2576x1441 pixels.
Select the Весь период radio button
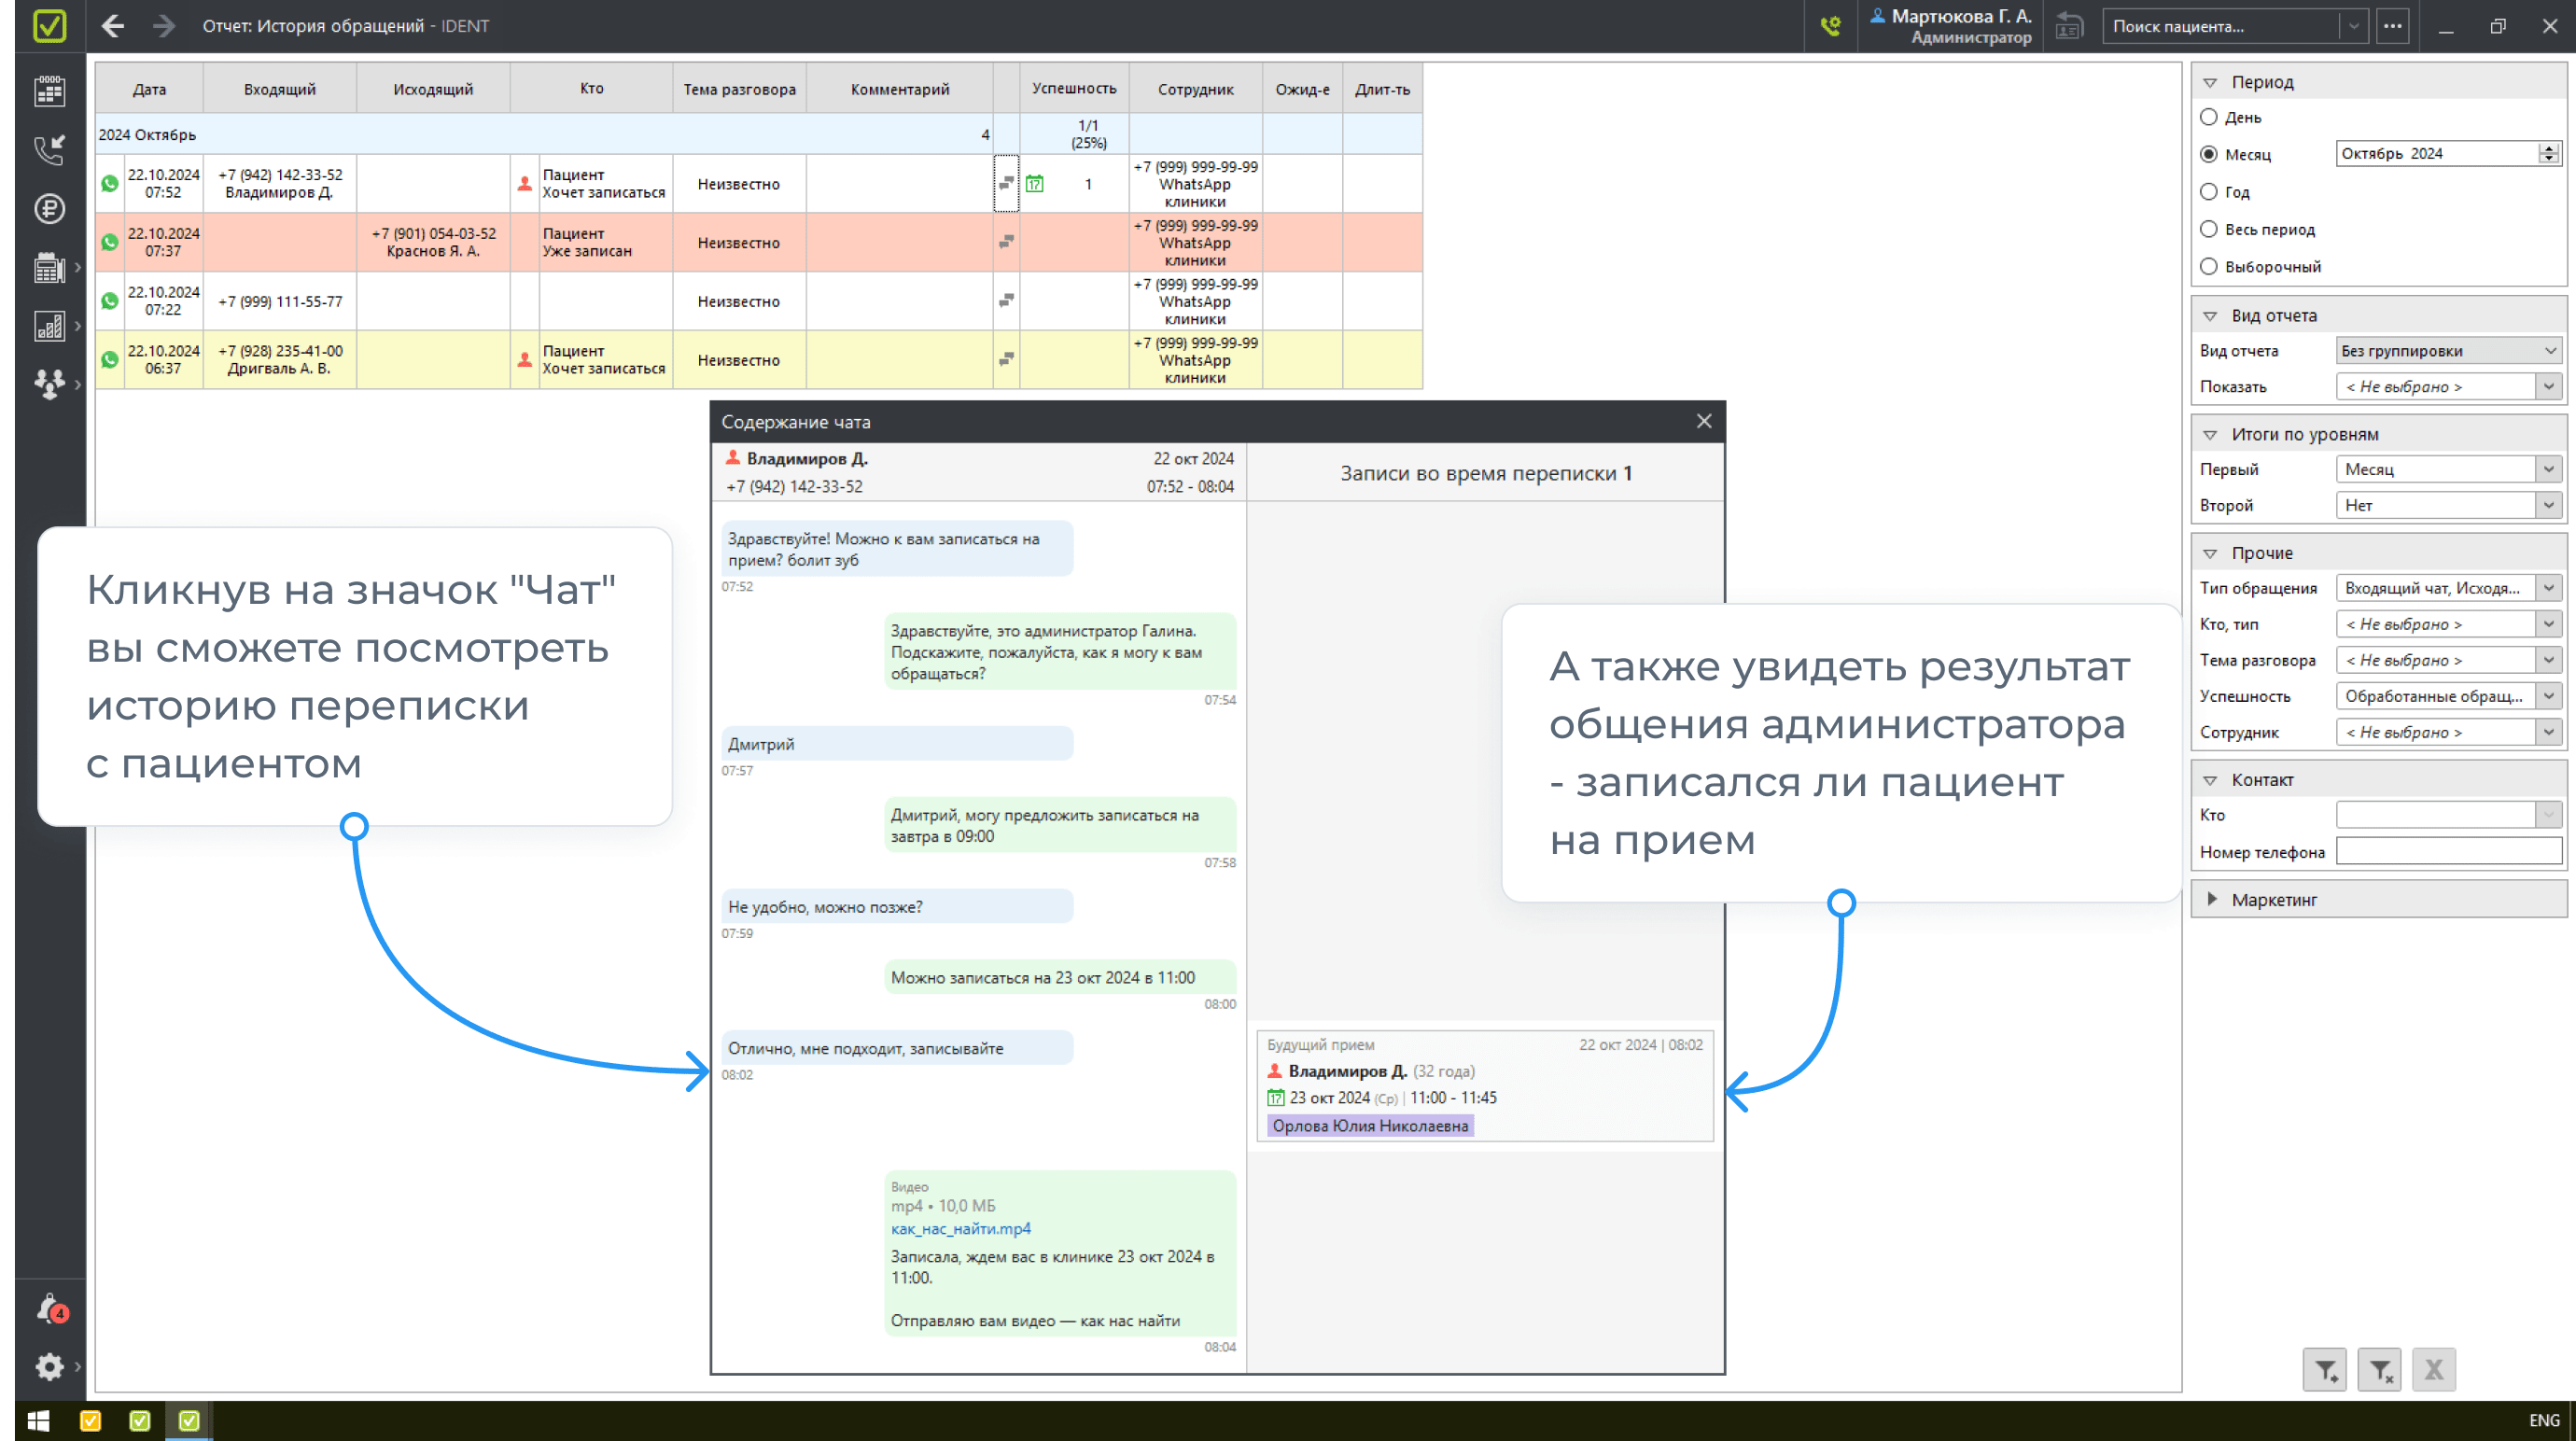[x=2209, y=229]
